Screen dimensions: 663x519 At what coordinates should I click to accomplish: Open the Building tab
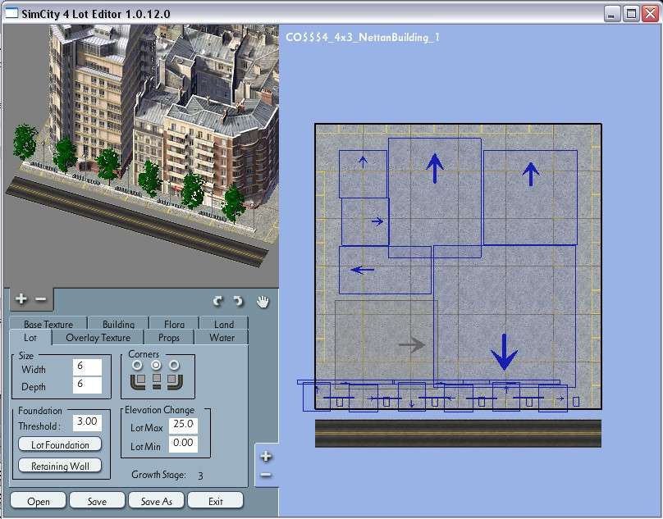pyautogui.click(x=118, y=324)
